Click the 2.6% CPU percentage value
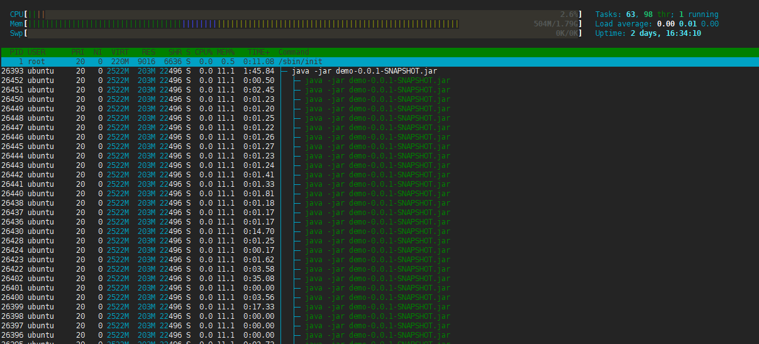 pos(569,14)
